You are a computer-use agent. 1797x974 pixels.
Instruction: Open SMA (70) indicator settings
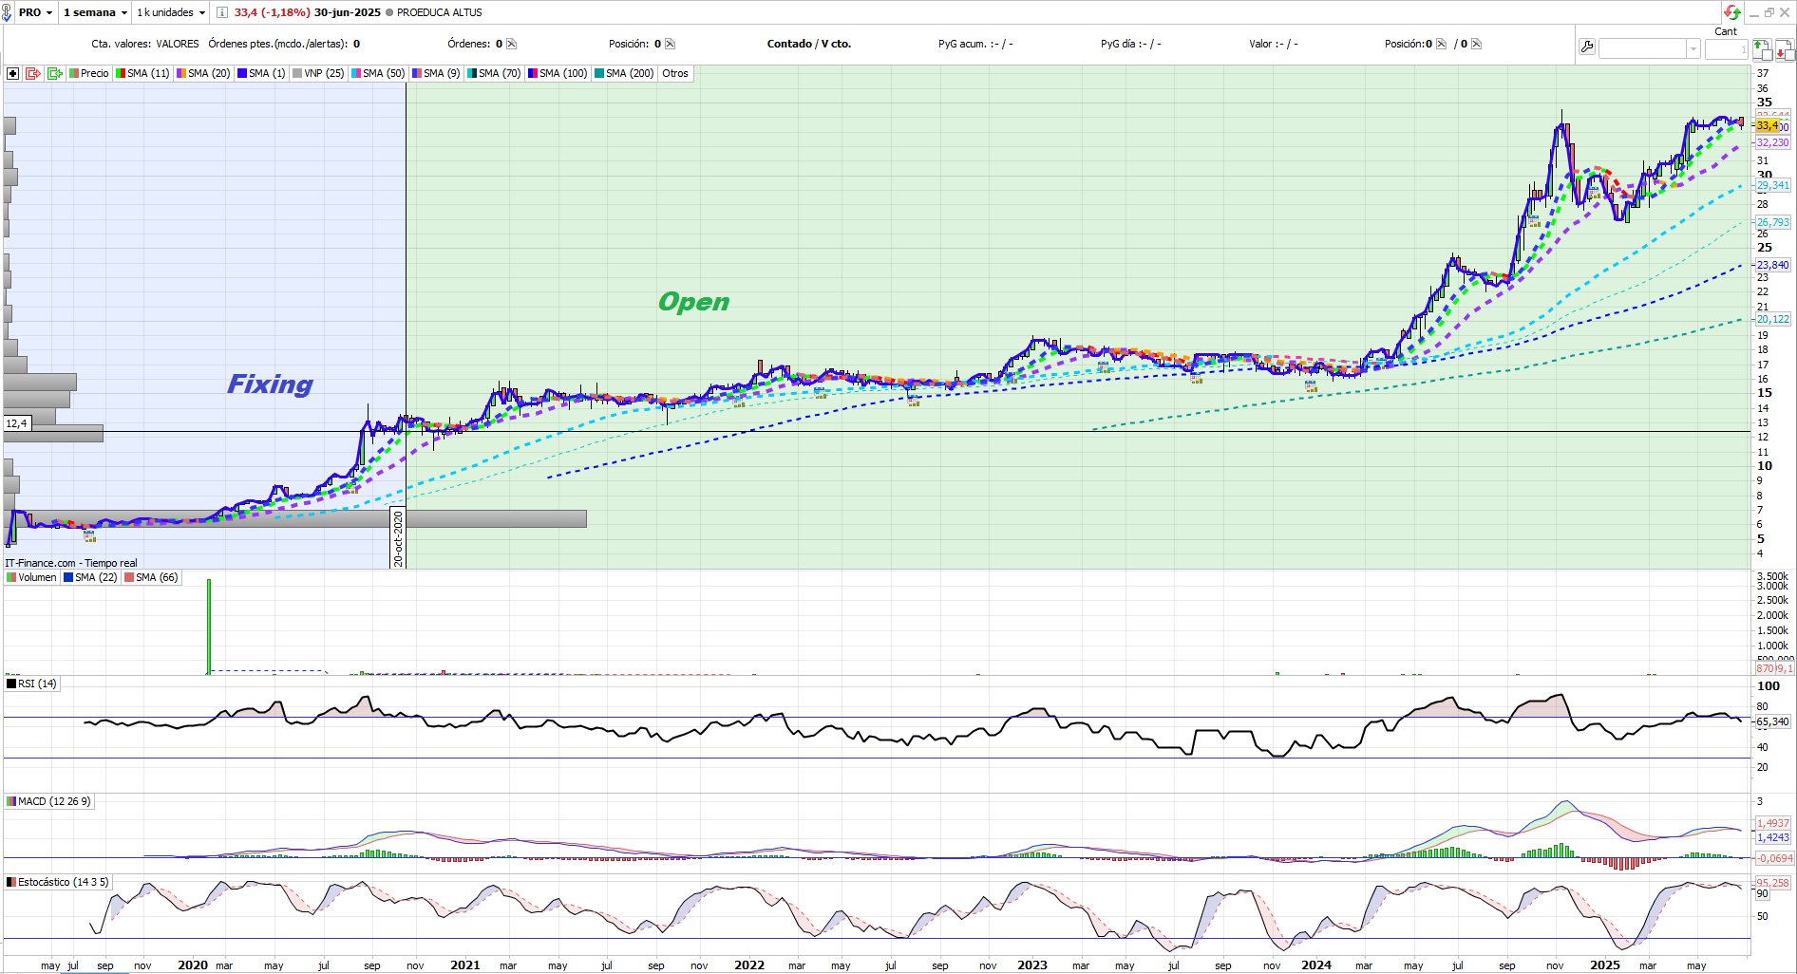494,73
